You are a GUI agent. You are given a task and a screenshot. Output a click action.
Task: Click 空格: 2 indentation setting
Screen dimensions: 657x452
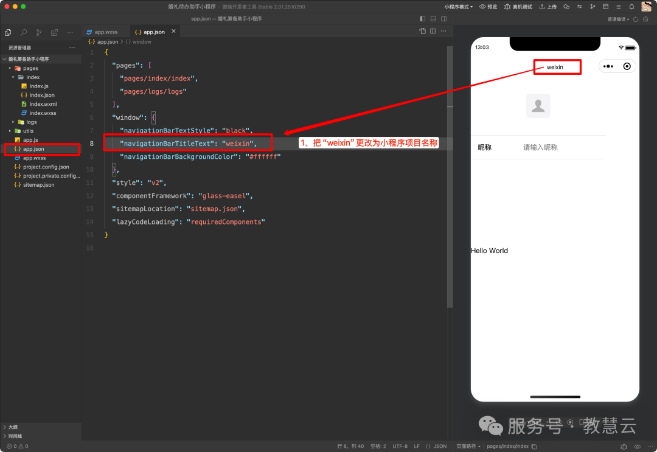[378, 446]
